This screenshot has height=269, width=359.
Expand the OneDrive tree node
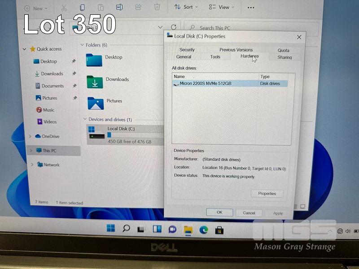click(x=31, y=136)
